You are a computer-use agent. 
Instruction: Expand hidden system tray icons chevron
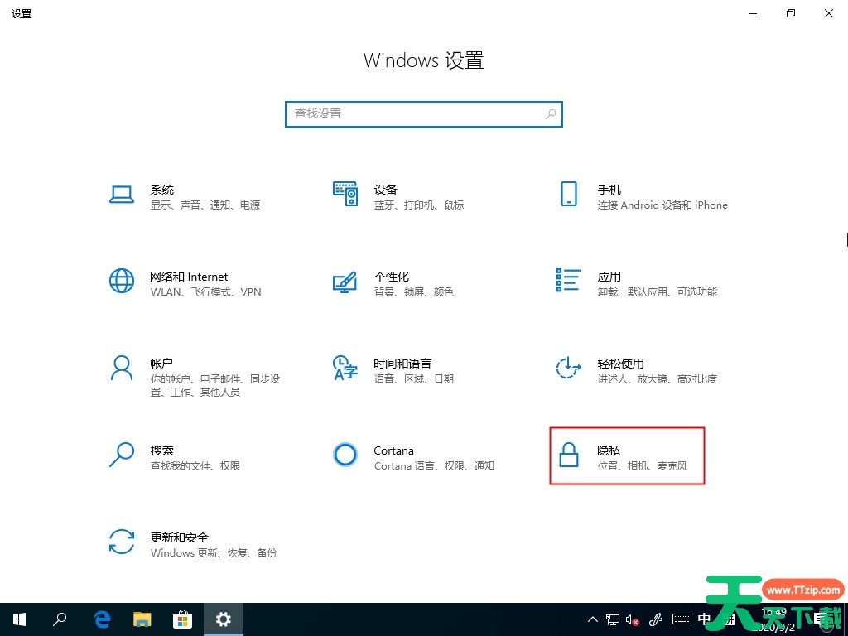coord(593,619)
